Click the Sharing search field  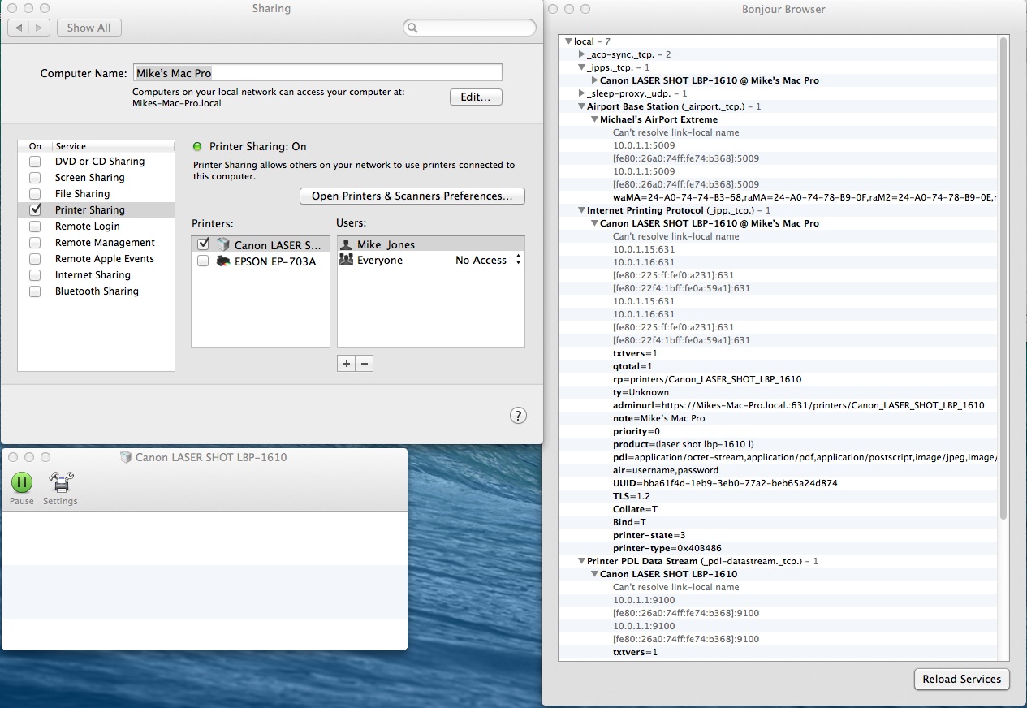tap(469, 28)
